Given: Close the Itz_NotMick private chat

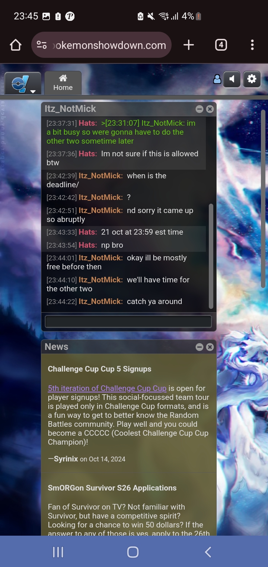Looking at the screenshot, I should click(x=210, y=109).
